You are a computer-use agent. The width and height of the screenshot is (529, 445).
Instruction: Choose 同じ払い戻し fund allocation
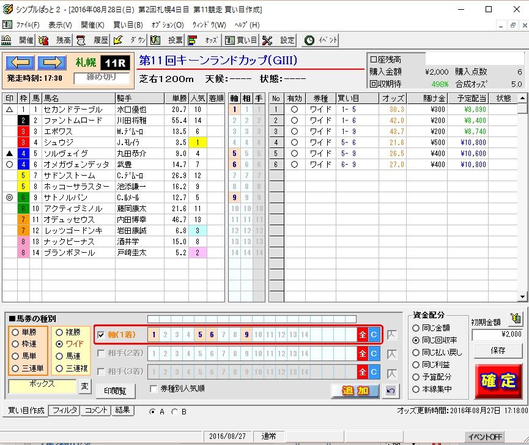coord(416,353)
